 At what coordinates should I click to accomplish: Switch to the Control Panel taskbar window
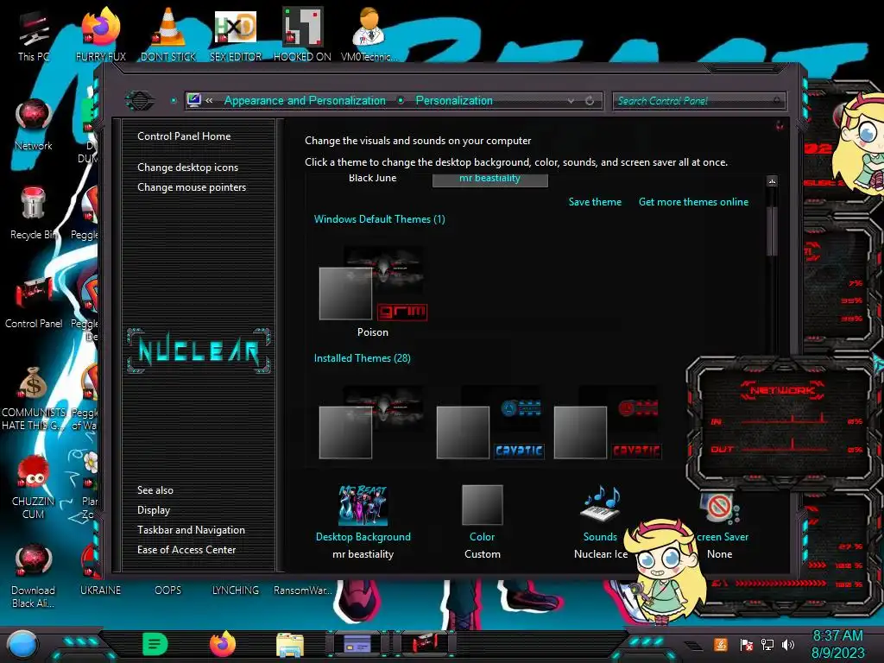pyautogui.click(x=357, y=644)
